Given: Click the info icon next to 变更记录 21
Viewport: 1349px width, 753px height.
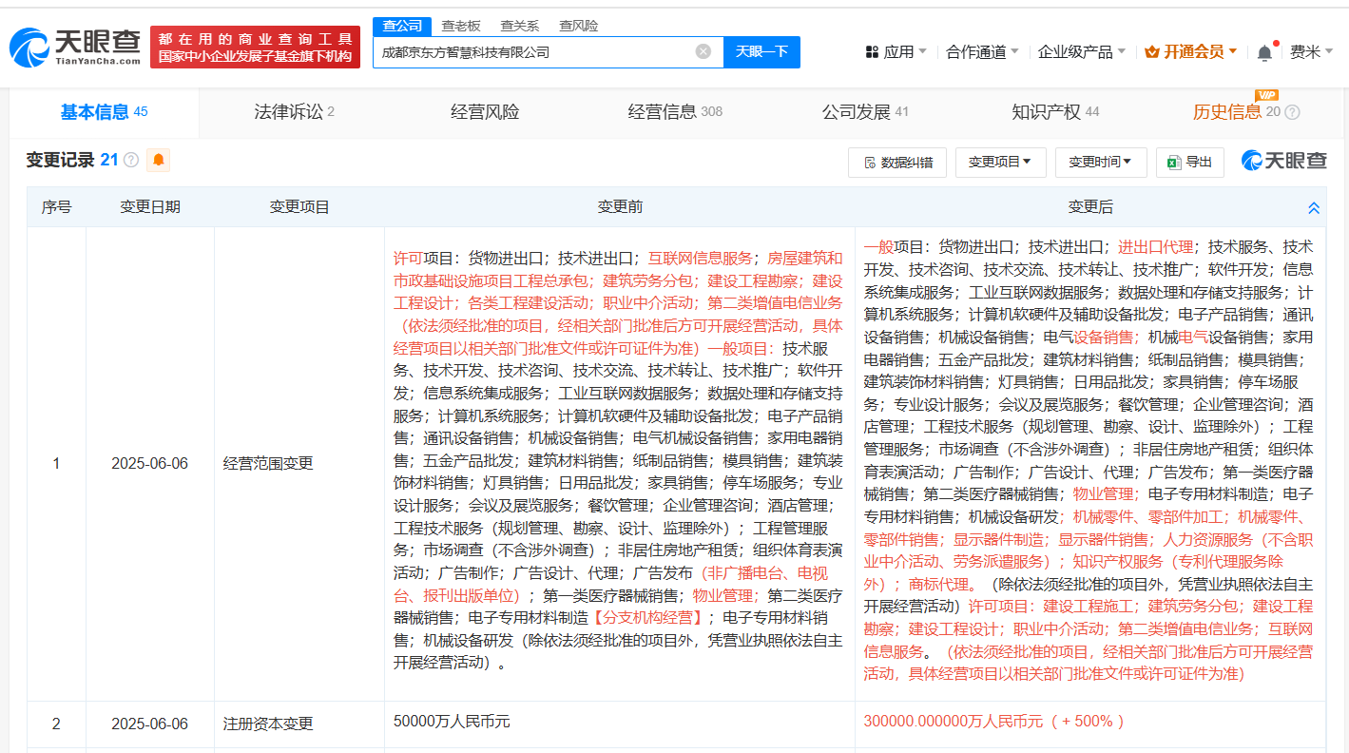Looking at the screenshot, I should pyautogui.click(x=131, y=160).
